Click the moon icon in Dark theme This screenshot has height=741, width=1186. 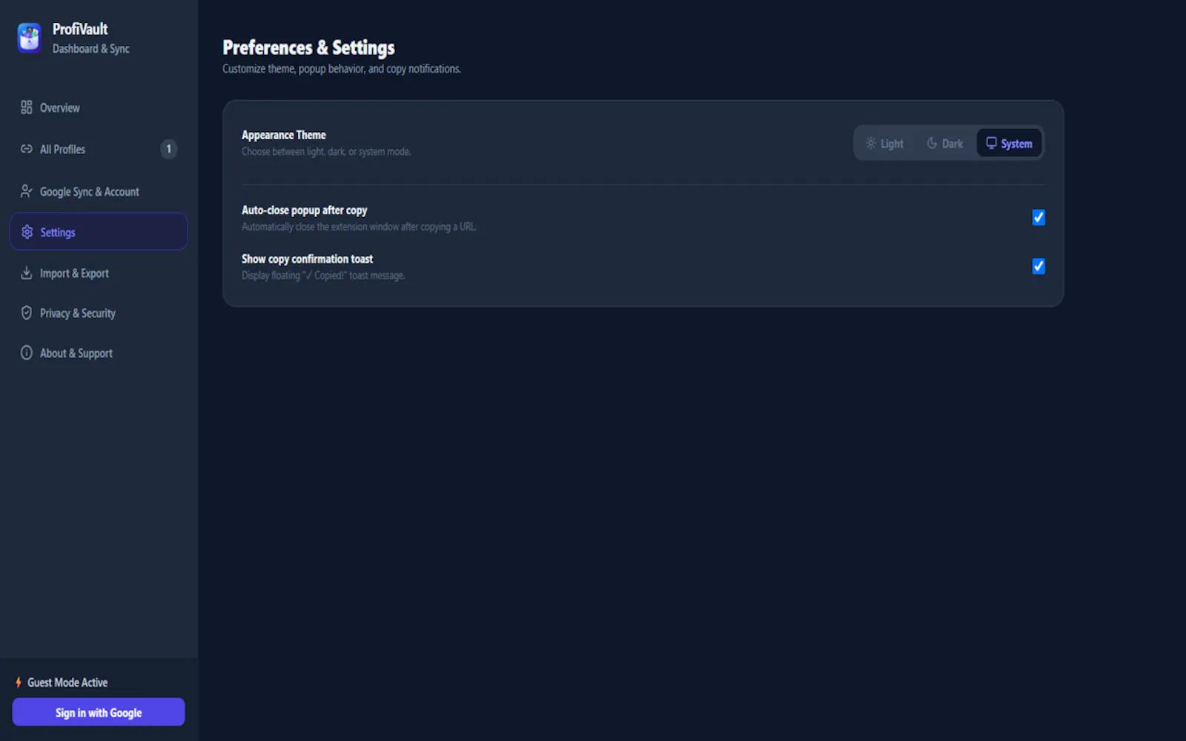[932, 143]
